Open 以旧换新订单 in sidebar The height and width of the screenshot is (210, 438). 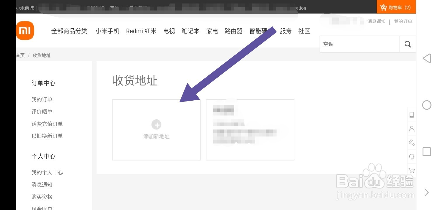tap(47, 136)
